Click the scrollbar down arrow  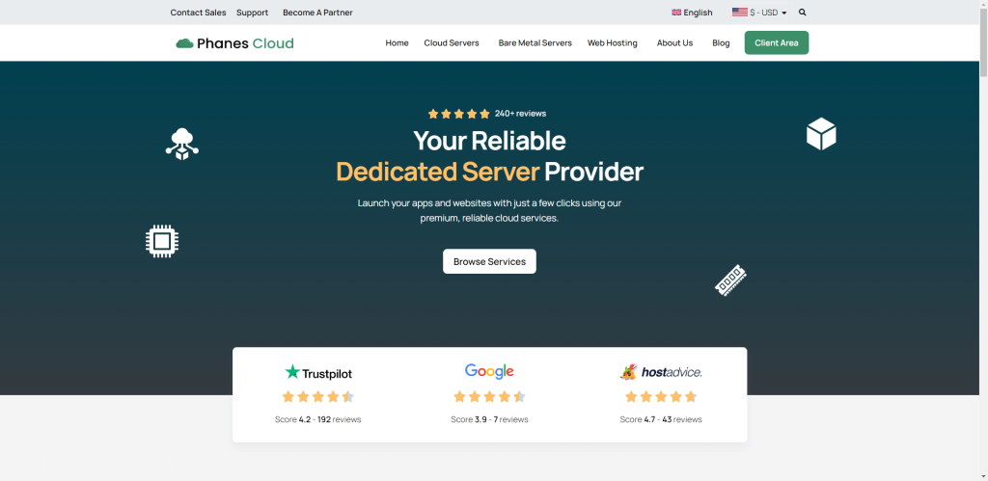[x=983, y=476]
